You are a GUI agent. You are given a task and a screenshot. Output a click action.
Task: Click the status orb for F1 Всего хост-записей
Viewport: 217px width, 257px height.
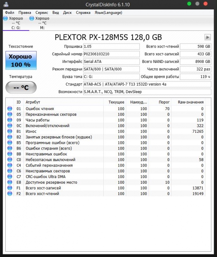click(10, 188)
